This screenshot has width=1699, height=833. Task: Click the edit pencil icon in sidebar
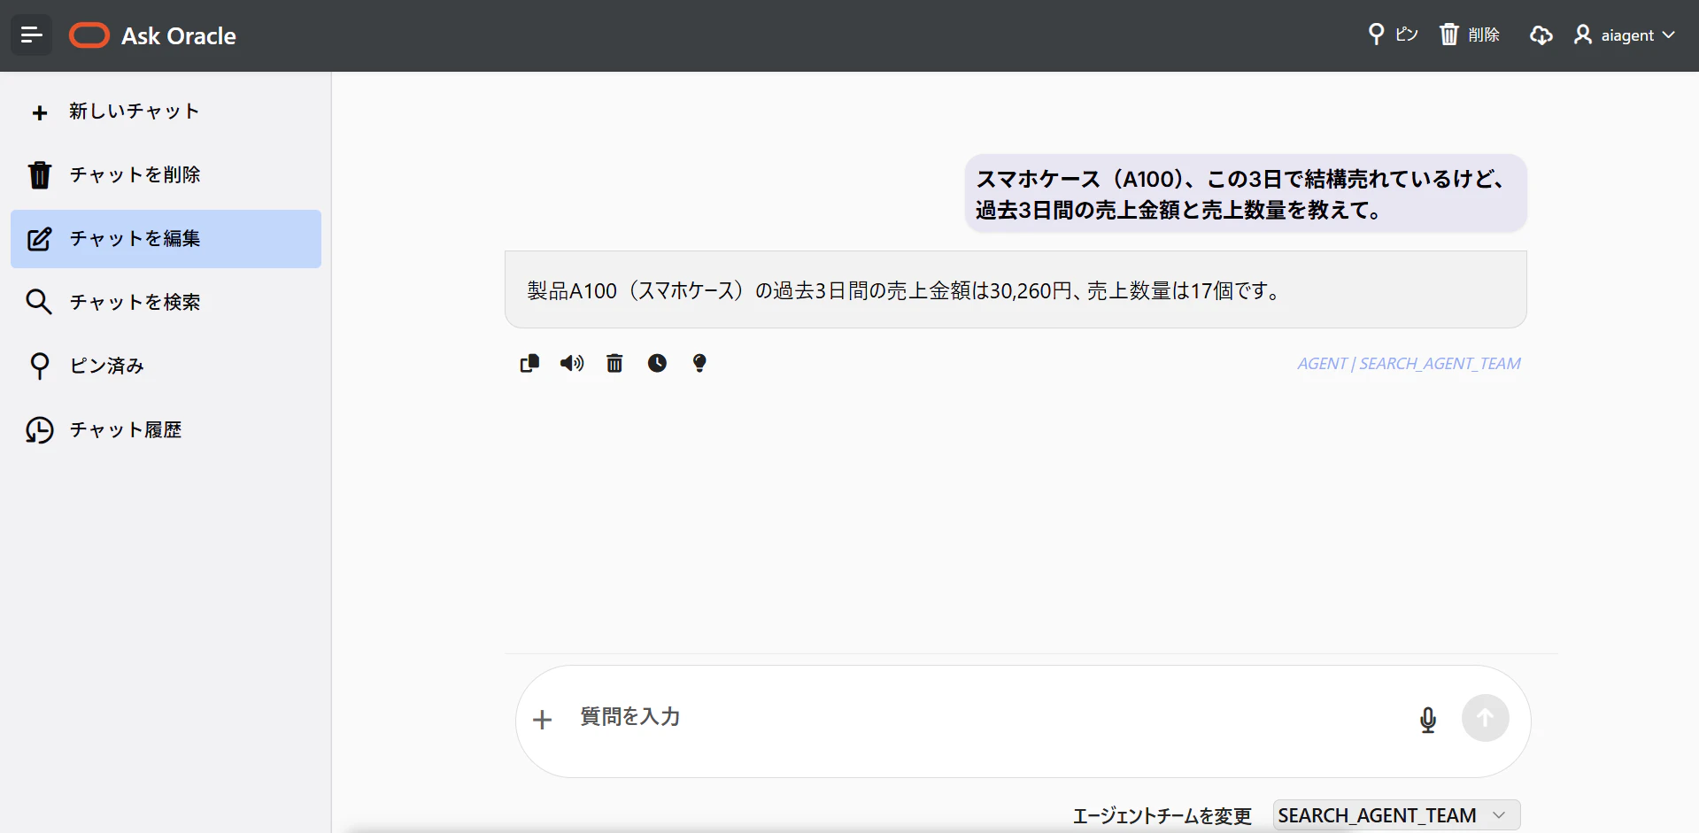pos(39,239)
